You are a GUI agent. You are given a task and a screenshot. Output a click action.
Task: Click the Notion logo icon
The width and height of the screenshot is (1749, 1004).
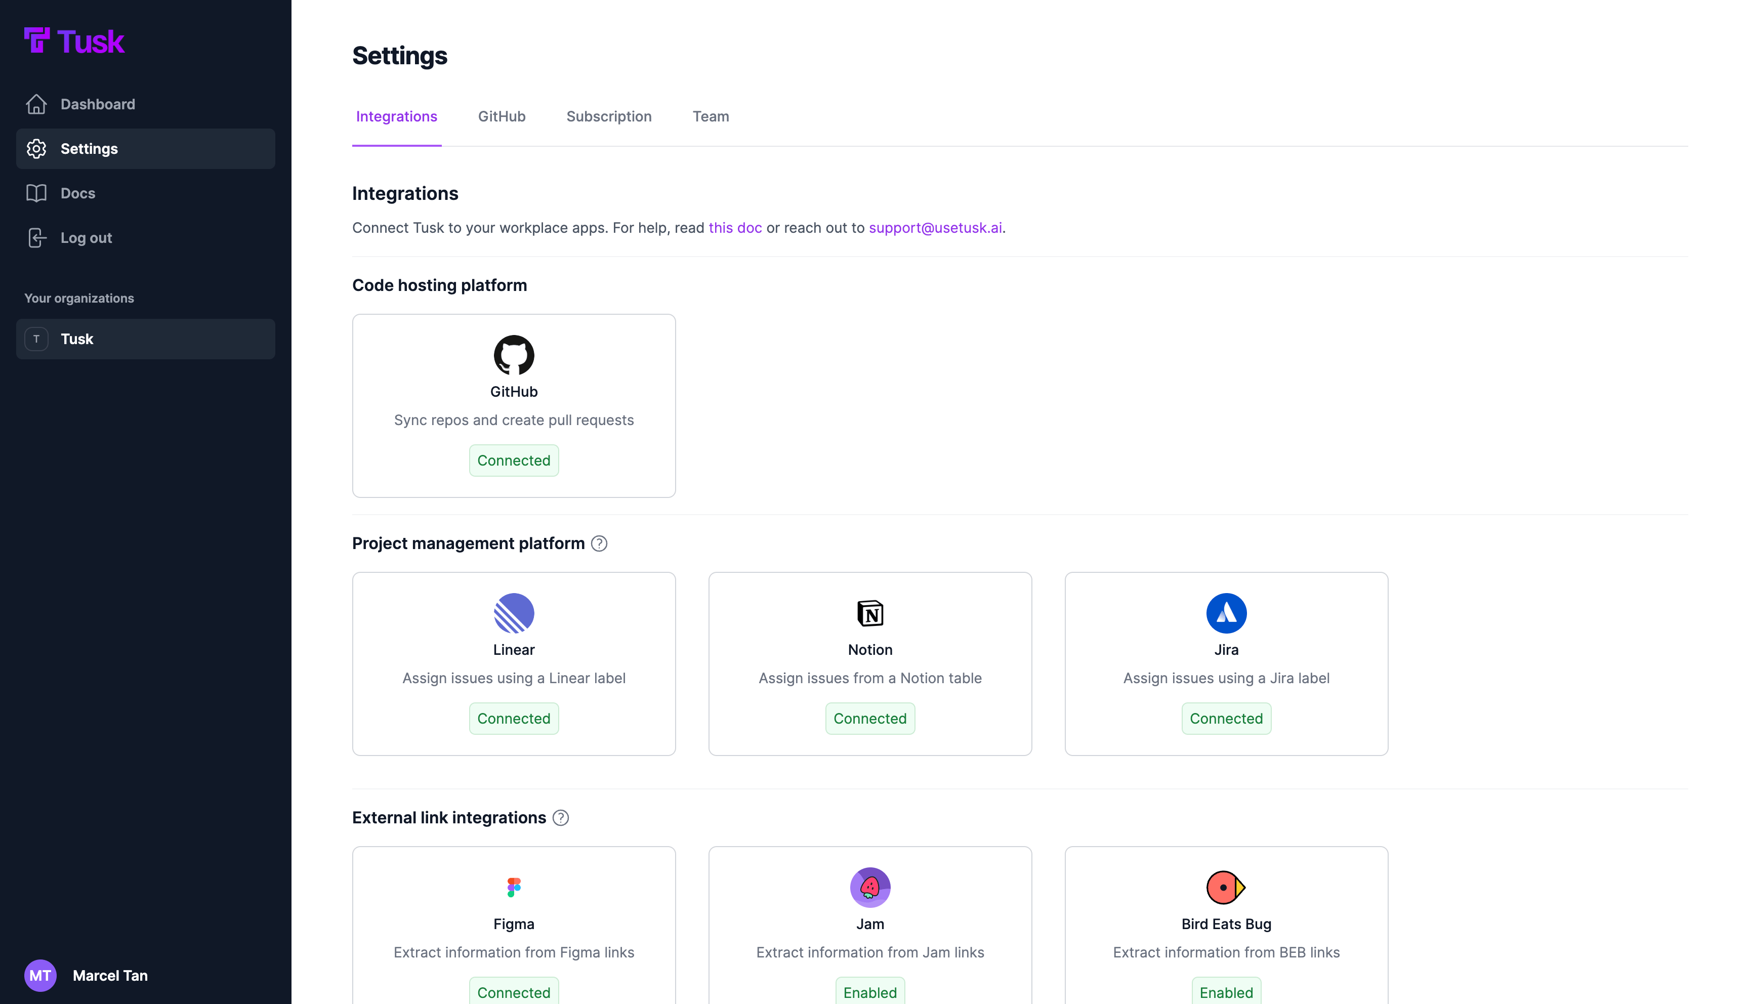(x=870, y=613)
